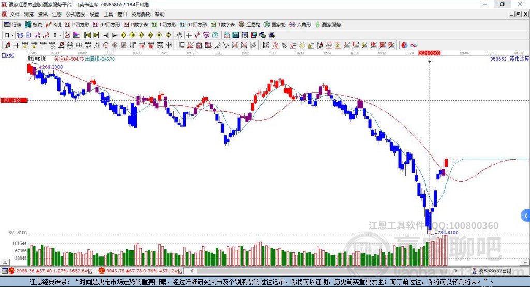Open the 工具 menu
Viewport: 530px width, 287px height.
click(108, 14)
